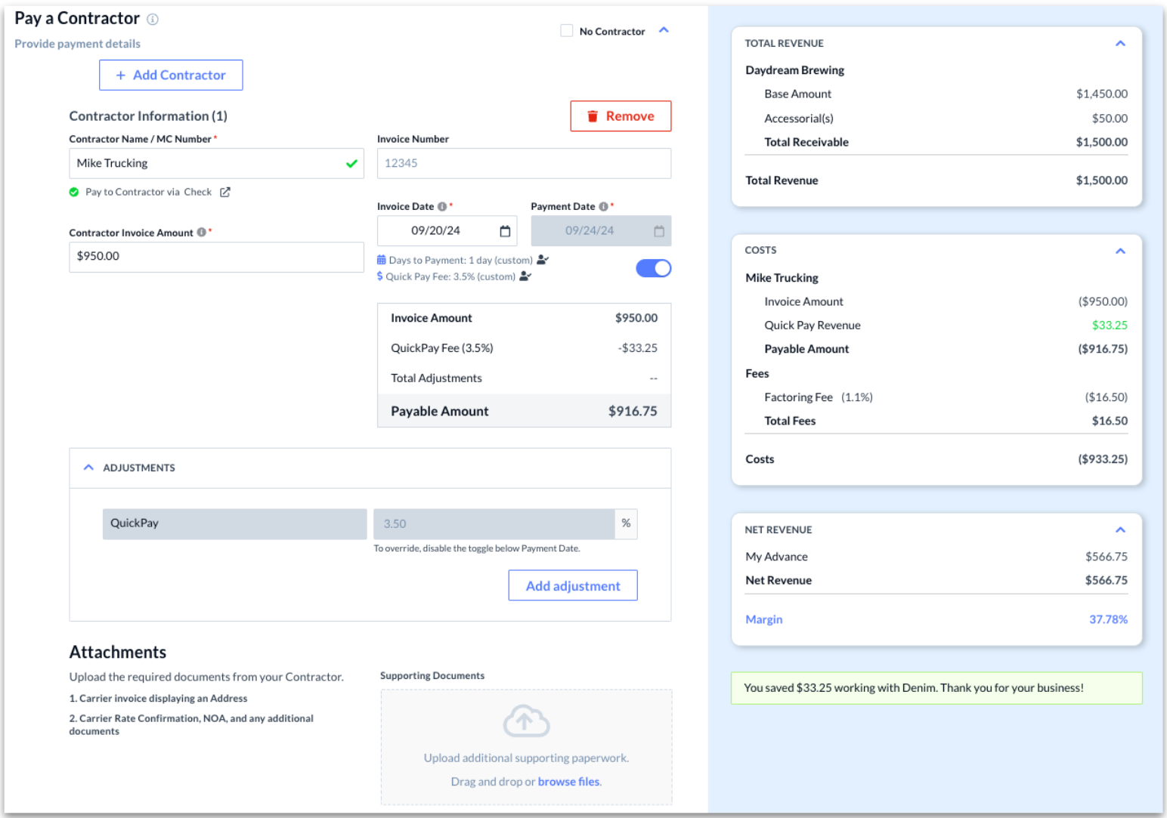Viewport: 1167px width, 818px height.
Task: Click the Invoice Number input field
Action: pyautogui.click(x=524, y=163)
